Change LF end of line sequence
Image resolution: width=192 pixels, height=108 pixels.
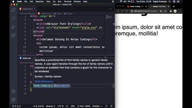[x=67, y=106]
